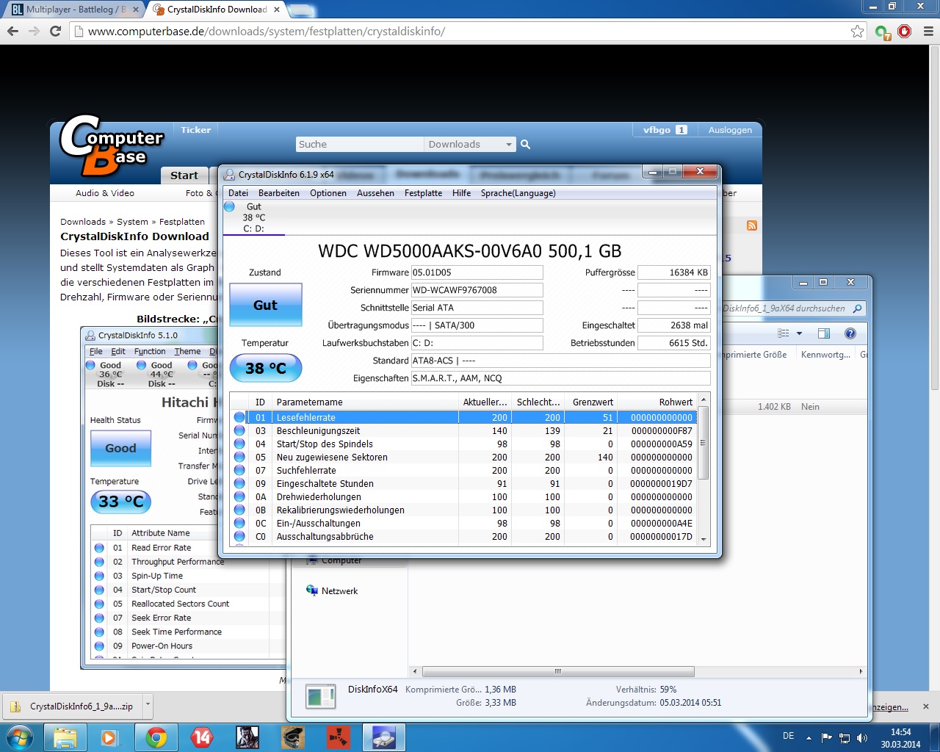Bookmark page with star icon
This screenshot has width=940, height=752.
(857, 32)
